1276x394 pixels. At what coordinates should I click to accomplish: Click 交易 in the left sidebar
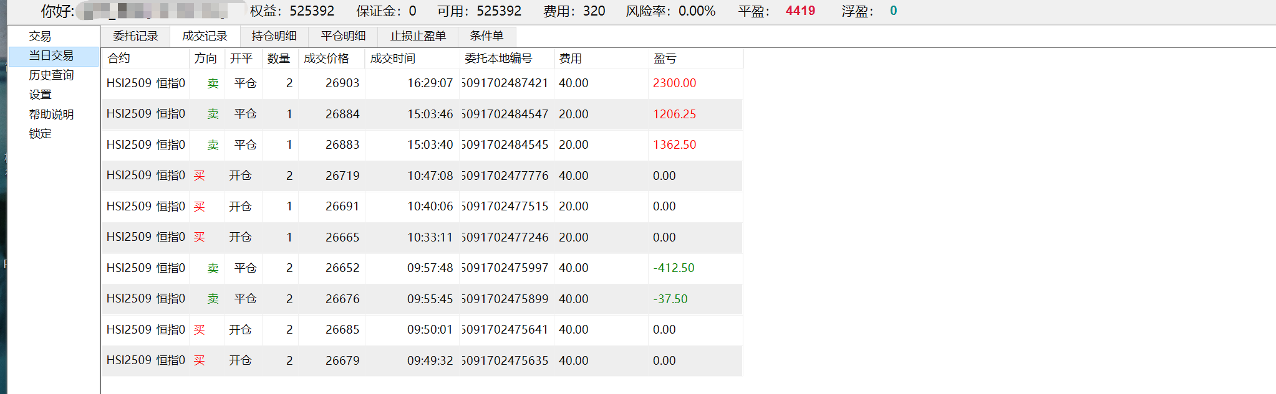pos(40,36)
